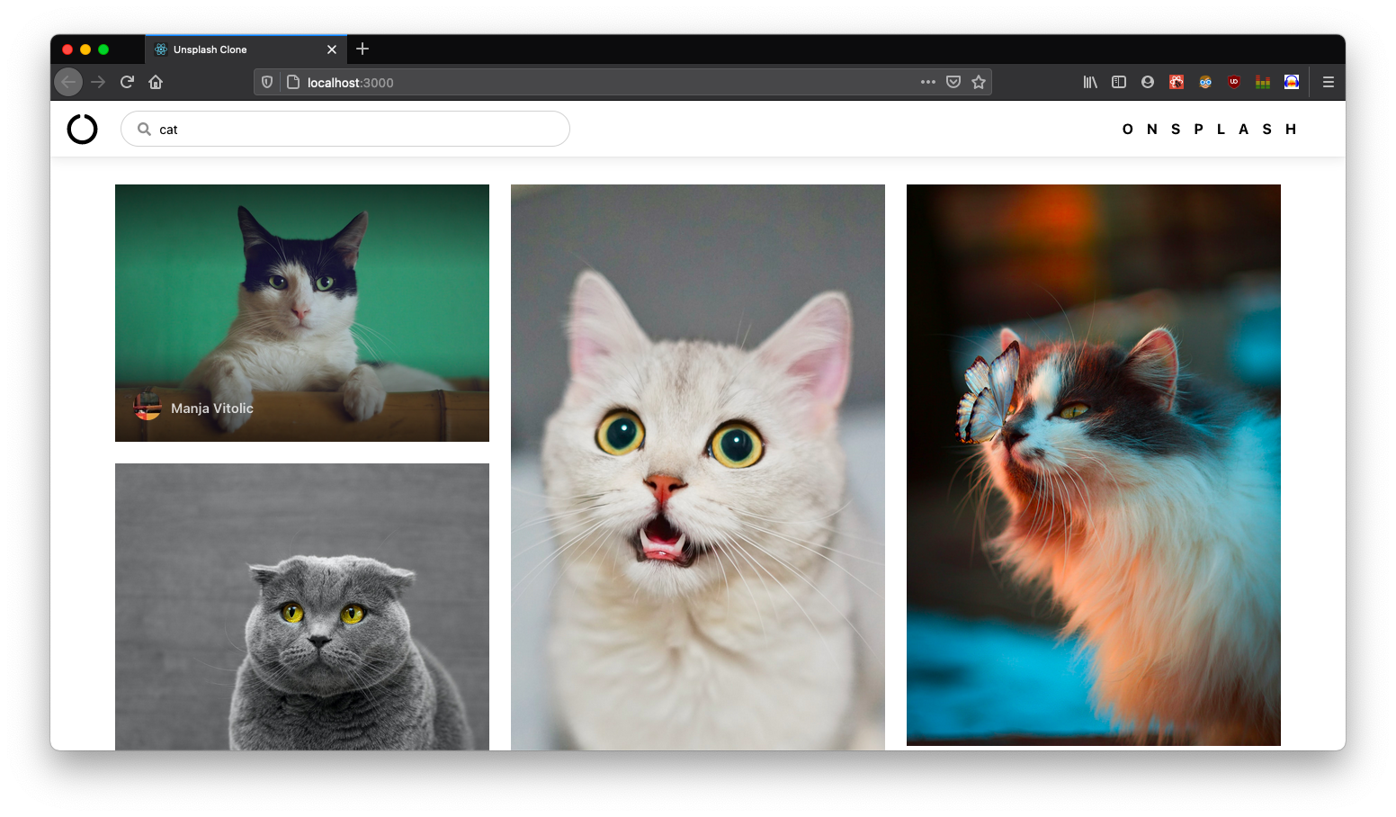Focus the search field containing cat

point(345,129)
